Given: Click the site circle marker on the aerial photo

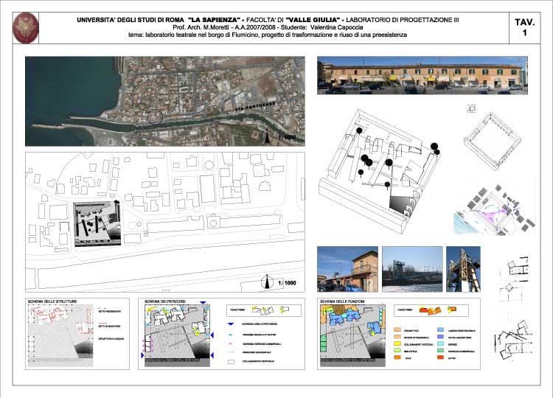Looking at the screenshot, I should coord(155,116).
